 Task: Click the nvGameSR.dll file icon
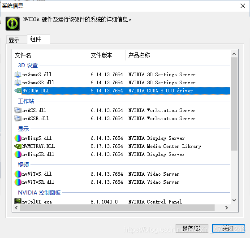pyautogui.click(x=18, y=82)
